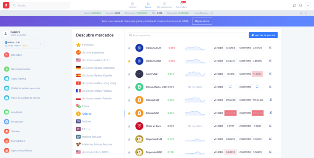Open the NAGA - EUR account selector

(23, 44)
